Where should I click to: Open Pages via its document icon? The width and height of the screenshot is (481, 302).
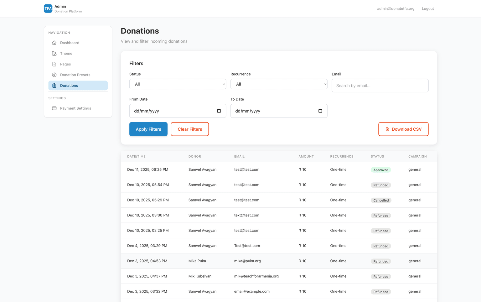54,64
